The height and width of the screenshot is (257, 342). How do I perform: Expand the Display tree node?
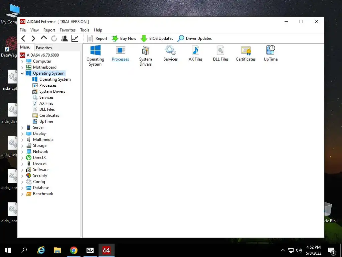pos(22,134)
